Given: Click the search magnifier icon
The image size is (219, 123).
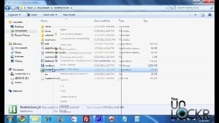Looking at the screenshot, I should tap(212, 8).
